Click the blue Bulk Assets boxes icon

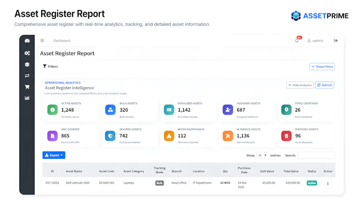110,110
